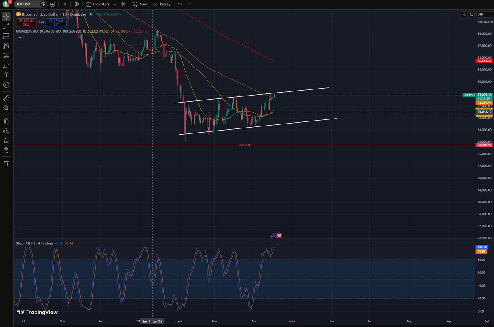Image resolution: width=494 pixels, height=327 pixels.
Task: Click the BUY 75,679.36 button
Action: [x=56, y=22]
